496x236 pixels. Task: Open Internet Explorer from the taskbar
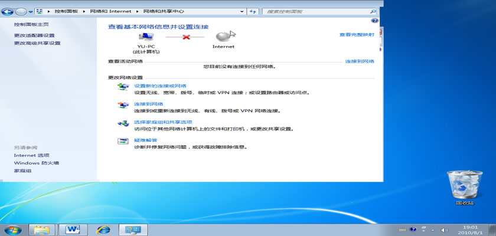coord(104,229)
